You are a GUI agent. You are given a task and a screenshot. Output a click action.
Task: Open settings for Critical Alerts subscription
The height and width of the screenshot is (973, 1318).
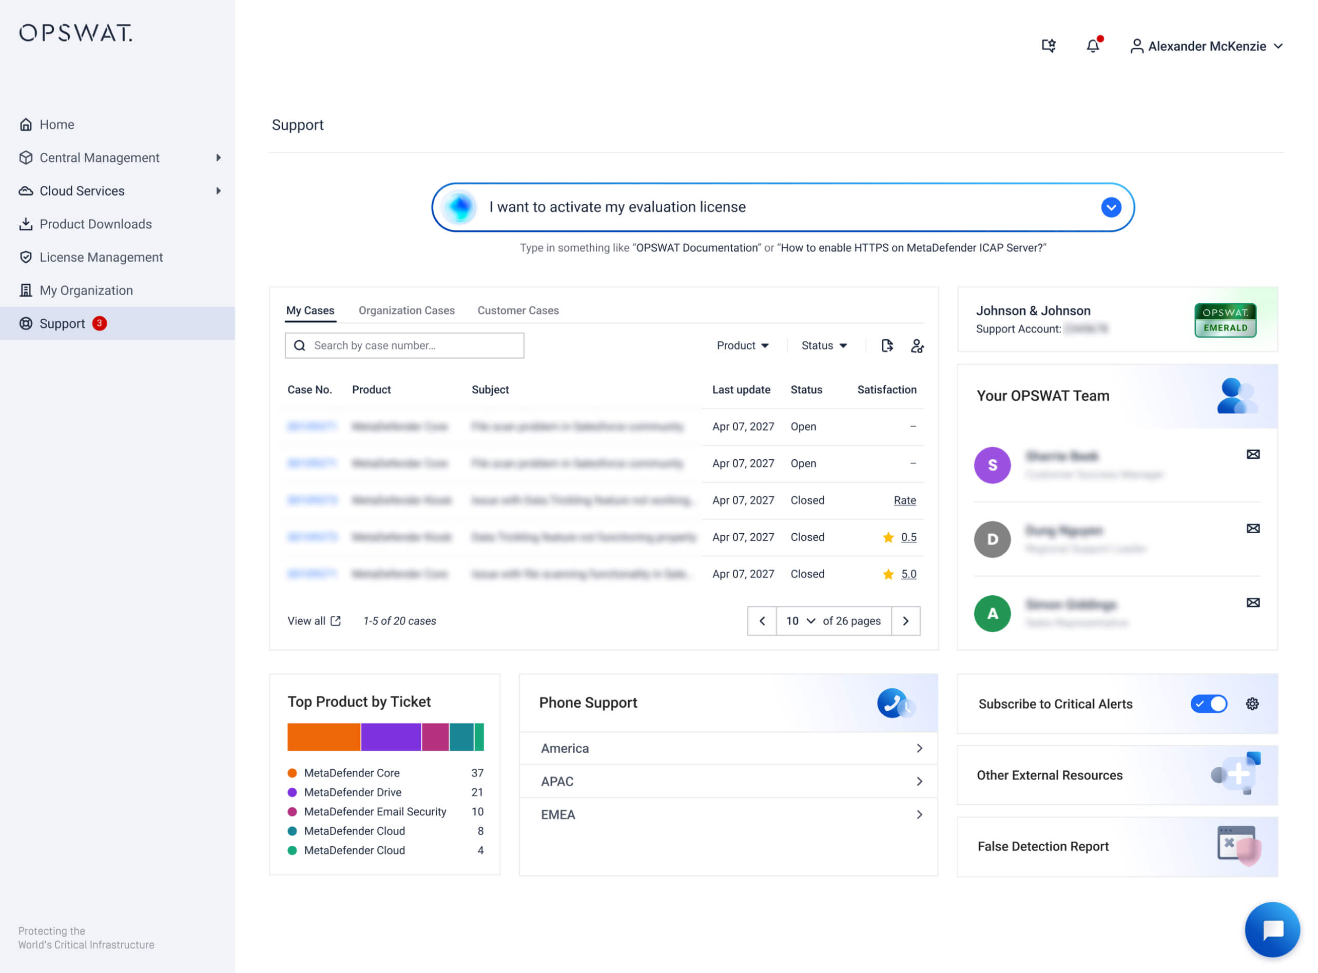pyautogui.click(x=1253, y=704)
